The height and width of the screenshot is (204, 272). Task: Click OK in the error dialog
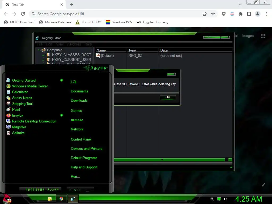pos(168,97)
